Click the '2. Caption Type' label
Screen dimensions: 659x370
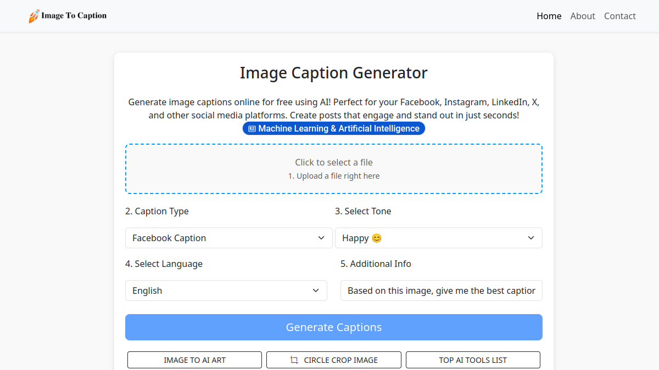pyautogui.click(x=157, y=211)
